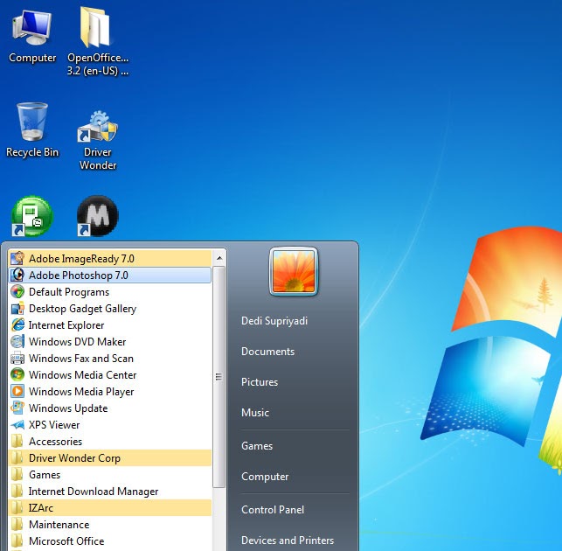Open the OpenOffice 3.2 folder icon
The image size is (562, 551).
point(97,41)
